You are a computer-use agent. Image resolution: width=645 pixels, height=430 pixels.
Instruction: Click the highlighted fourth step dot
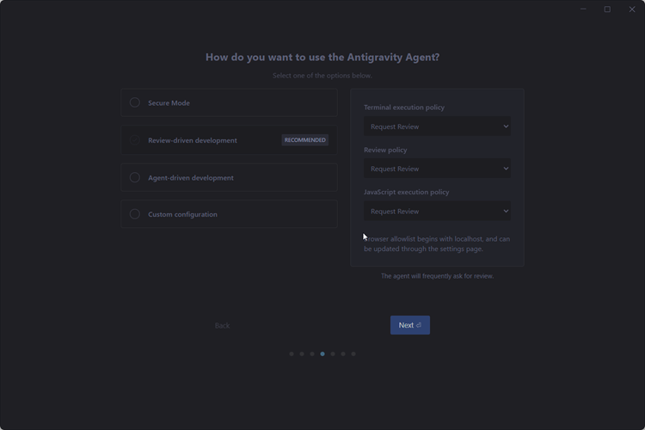pyautogui.click(x=322, y=353)
